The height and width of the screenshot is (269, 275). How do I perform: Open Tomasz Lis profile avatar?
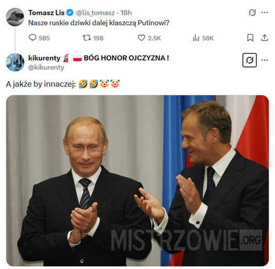click(15, 17)
